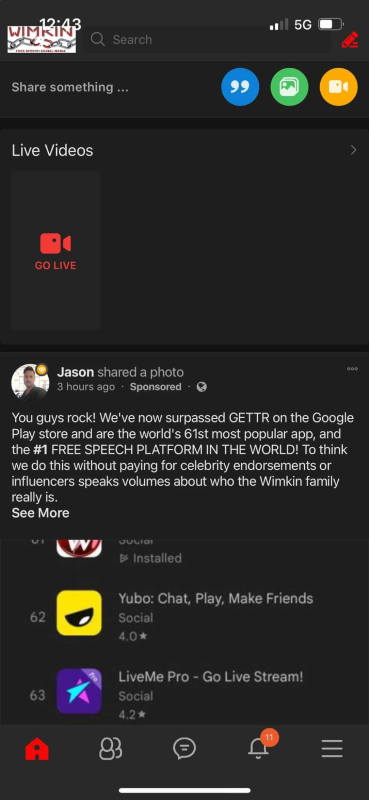Open post options three-dot menu

click(352, 369)
